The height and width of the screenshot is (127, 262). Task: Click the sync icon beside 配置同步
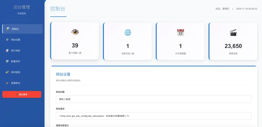7,61
